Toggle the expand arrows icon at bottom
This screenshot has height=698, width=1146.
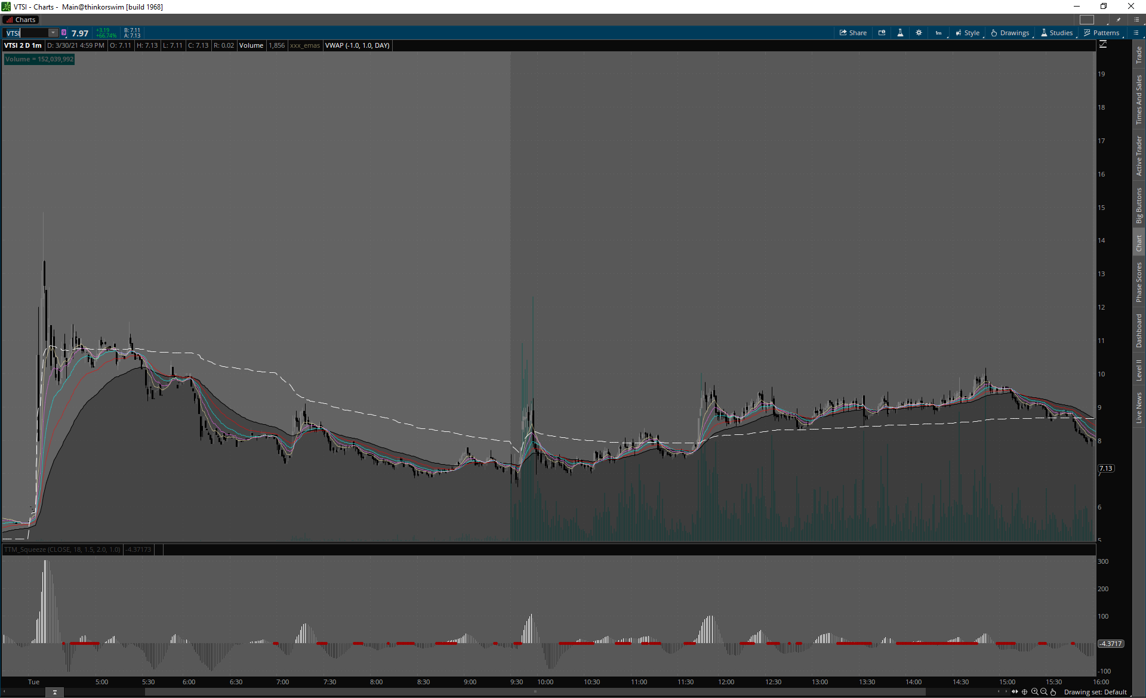[1015, 692]
